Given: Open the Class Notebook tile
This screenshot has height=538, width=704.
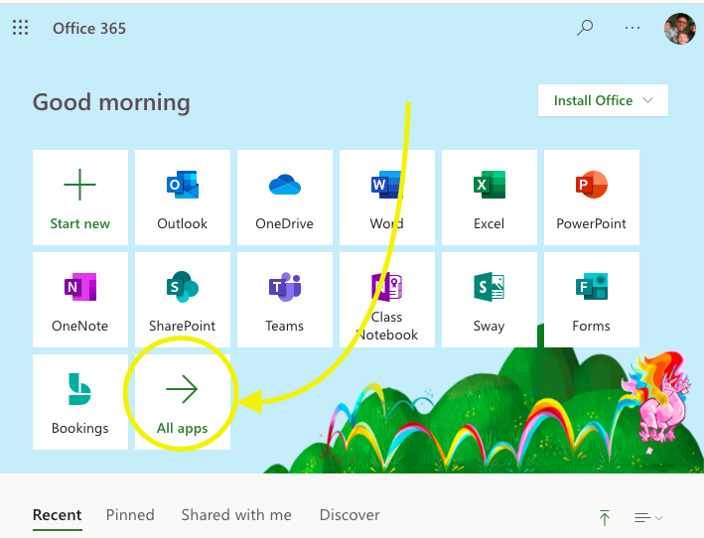Looking at the screenshot, I should coord(387,300).
